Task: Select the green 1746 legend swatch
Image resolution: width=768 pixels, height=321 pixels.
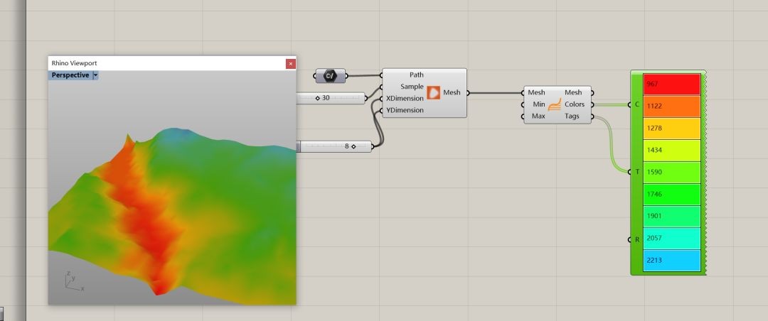Action: (x=671, y=195)
